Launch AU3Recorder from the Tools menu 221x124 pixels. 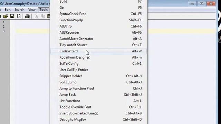(x=98, y=32)
